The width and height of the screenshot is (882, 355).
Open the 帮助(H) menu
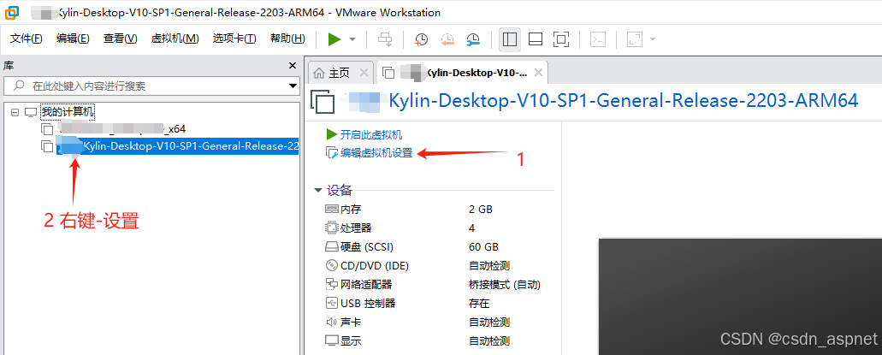(x=287, y=38)
